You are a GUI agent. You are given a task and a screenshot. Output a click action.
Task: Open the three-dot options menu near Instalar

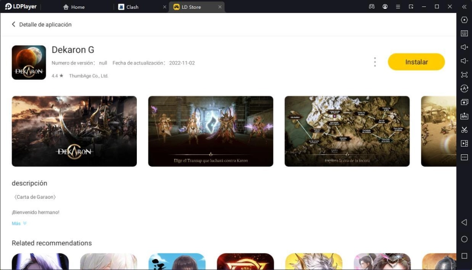click(375, 62)
